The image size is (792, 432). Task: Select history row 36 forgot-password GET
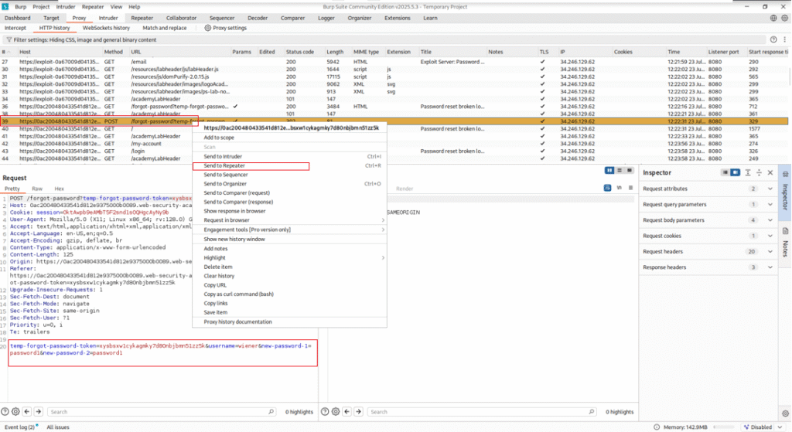pyautogui.click(x=394, y=107)
